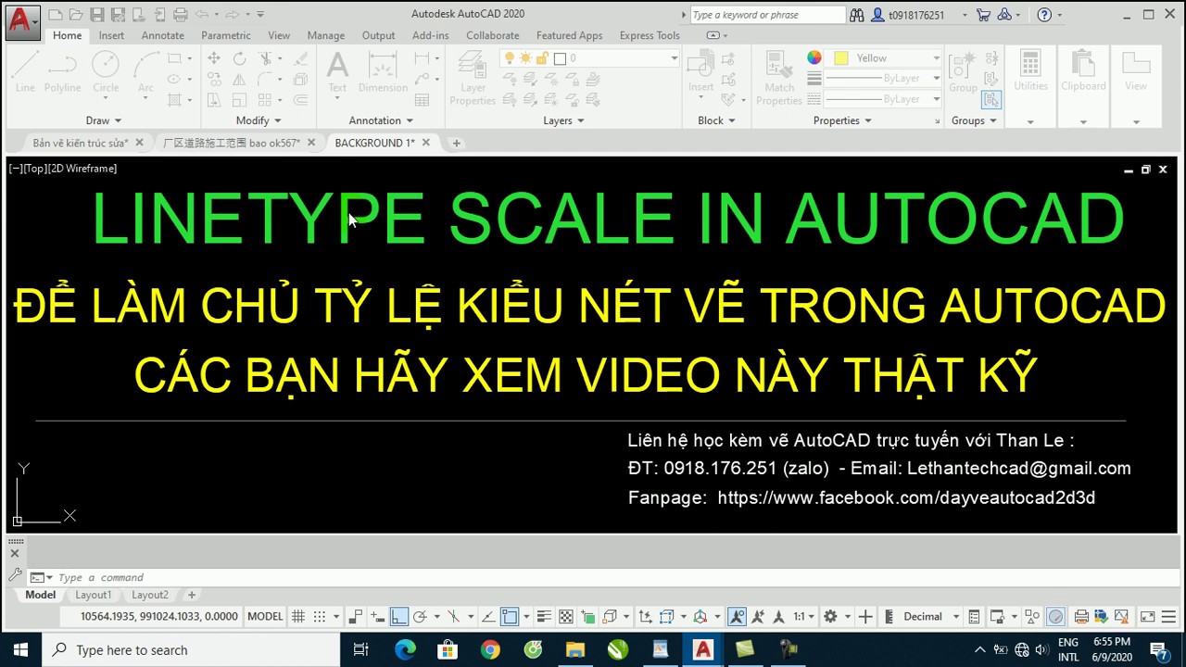Open the first ByLayer lineweight dropdown
Viewport: 1186px width, 667px height.
click(x=936, y=79)
